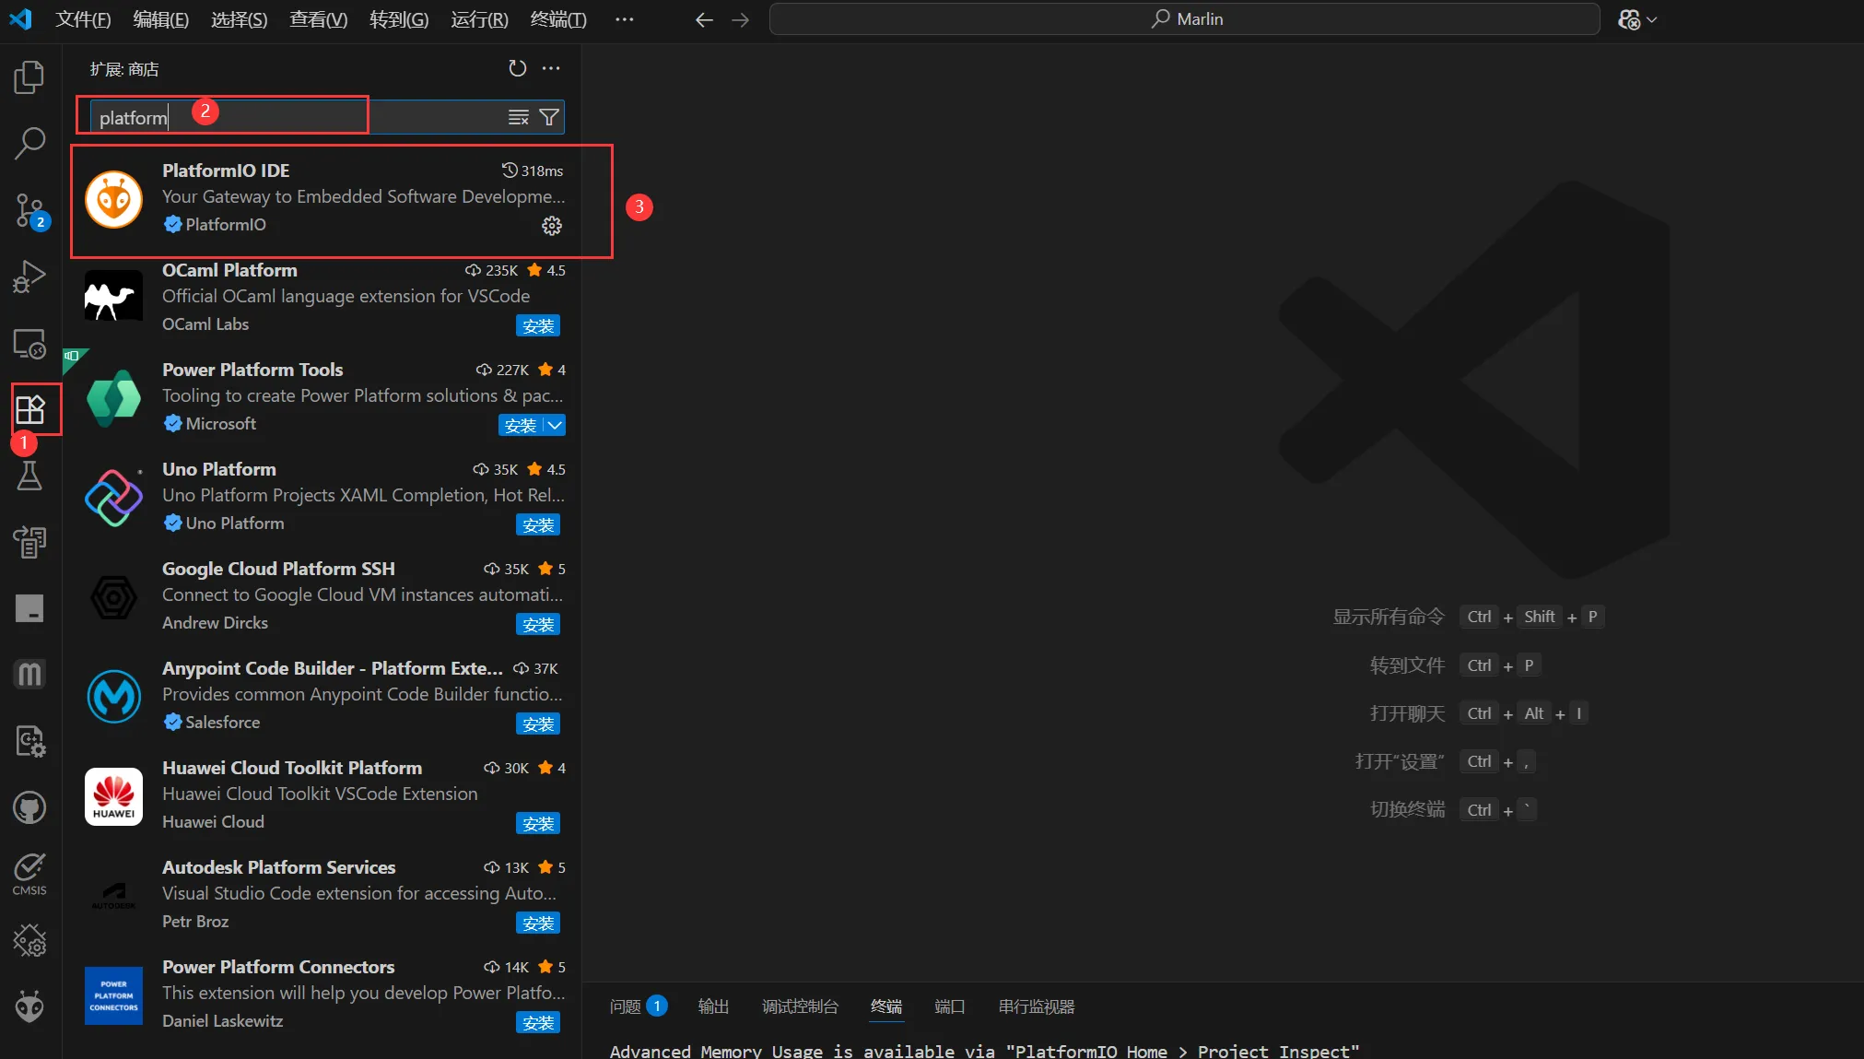This screenshot has width=1864, height=1059.
Task: Install the OCaml Platform extension
Action: [x=538, y=326]
